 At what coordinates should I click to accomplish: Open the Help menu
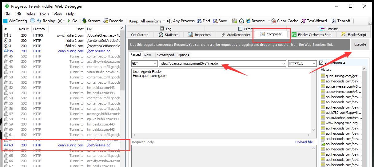pos(70,14)
